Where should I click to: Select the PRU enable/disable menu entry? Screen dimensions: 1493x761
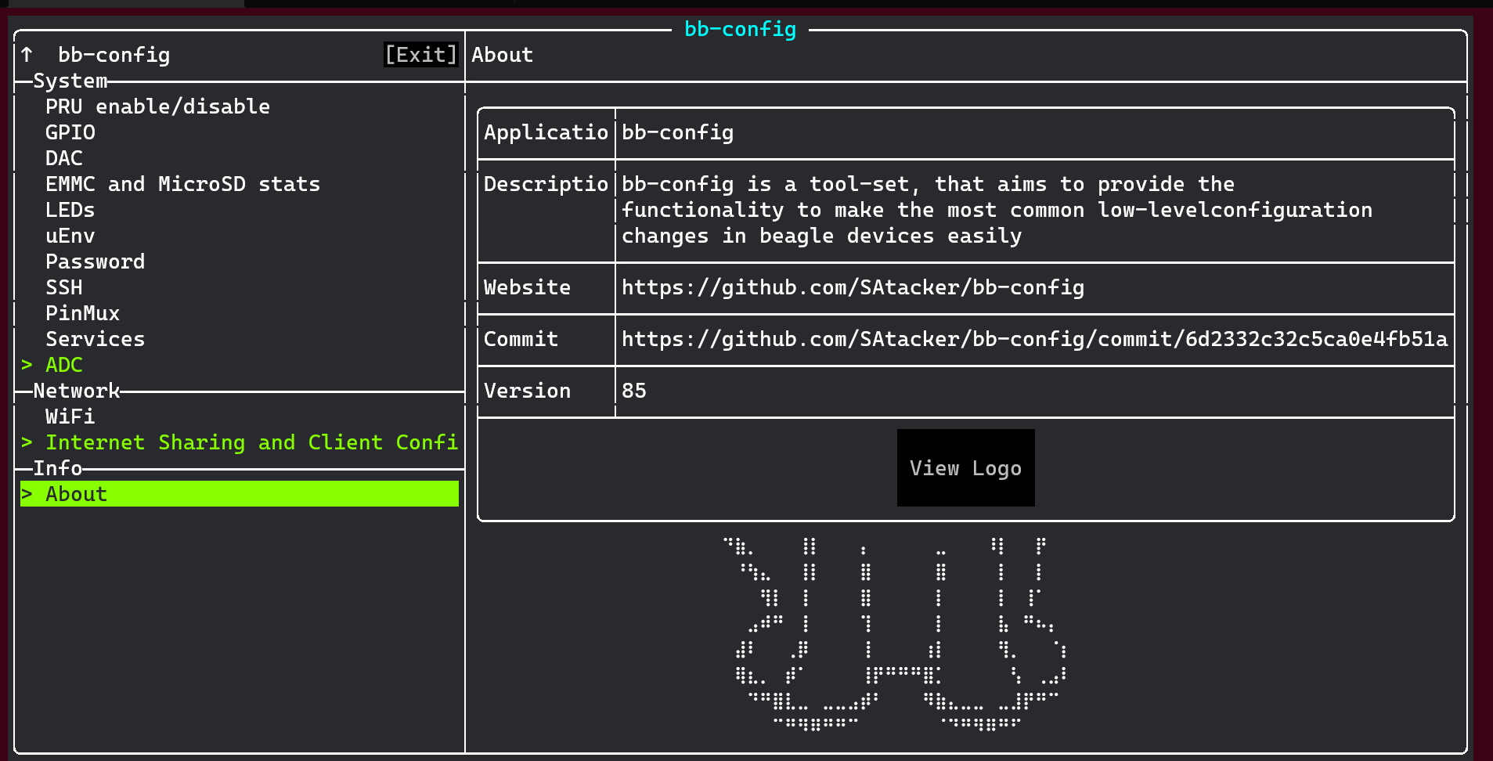coord(157,106)
